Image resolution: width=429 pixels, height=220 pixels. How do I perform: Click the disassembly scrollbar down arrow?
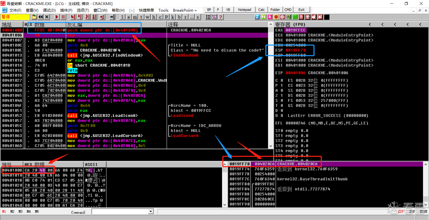click(x=271, y=146)
